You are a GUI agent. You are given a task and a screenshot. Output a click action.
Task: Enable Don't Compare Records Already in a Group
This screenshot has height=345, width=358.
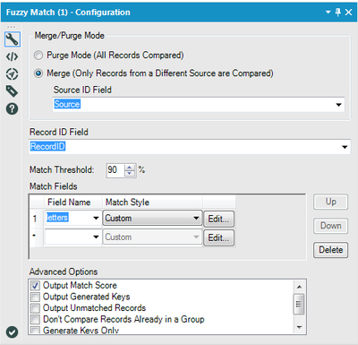tap(35, 319)
